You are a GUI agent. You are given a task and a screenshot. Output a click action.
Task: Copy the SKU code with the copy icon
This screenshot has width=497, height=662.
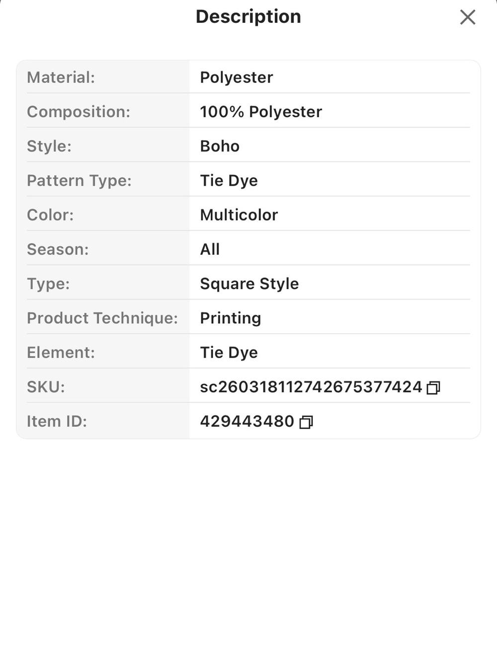[x=433, y=387]
